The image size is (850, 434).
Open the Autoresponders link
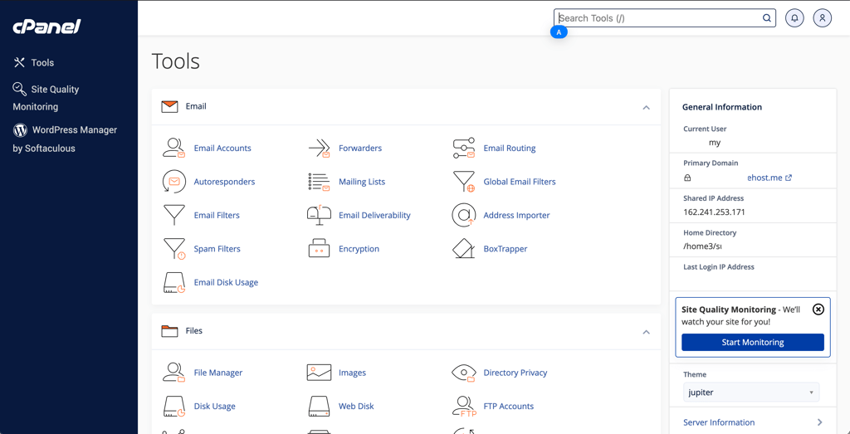tap(224, 182)
